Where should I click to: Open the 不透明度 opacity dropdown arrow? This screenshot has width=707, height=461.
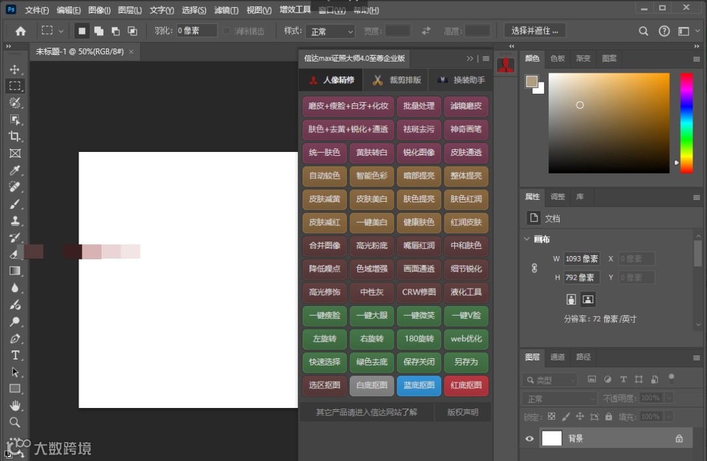(x=669, y=398)
